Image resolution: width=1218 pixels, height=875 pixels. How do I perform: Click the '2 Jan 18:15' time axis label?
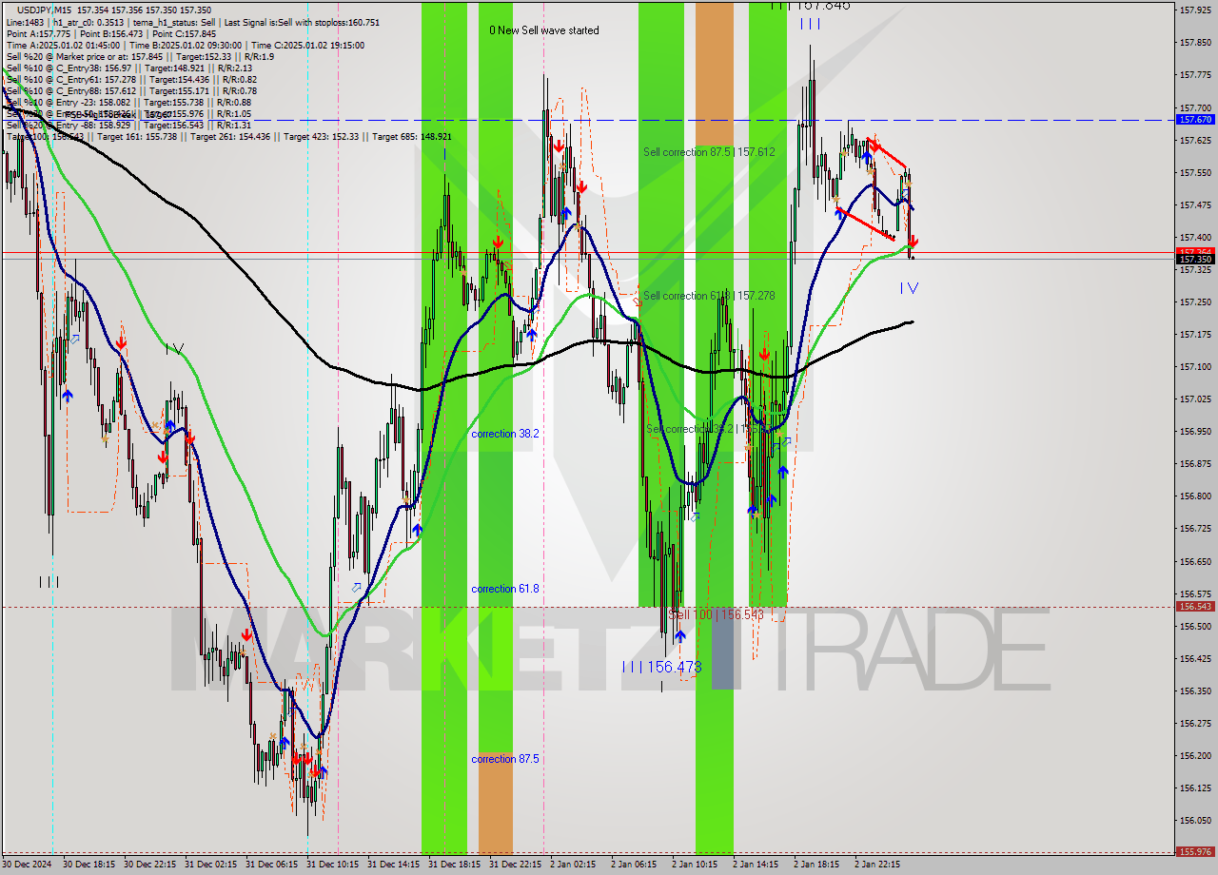[817, 865]
